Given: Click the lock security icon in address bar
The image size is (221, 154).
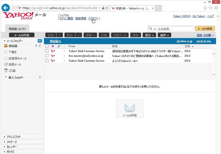Looking at the screenshot, I should (103, 8).
